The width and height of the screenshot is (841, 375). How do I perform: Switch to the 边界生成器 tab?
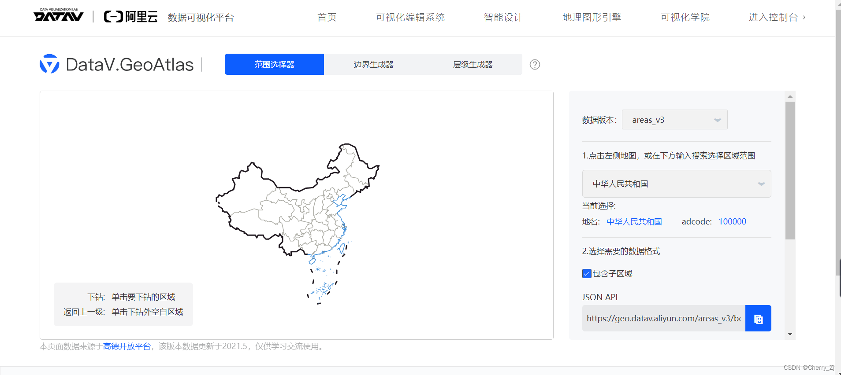click(373, 64)
